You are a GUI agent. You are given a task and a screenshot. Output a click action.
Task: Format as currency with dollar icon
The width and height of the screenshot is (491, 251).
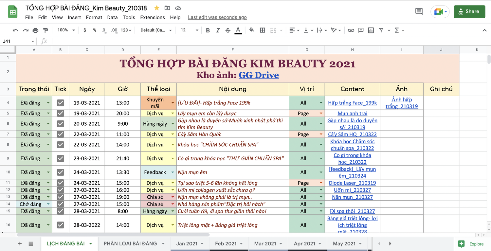(x=85, y=30)
